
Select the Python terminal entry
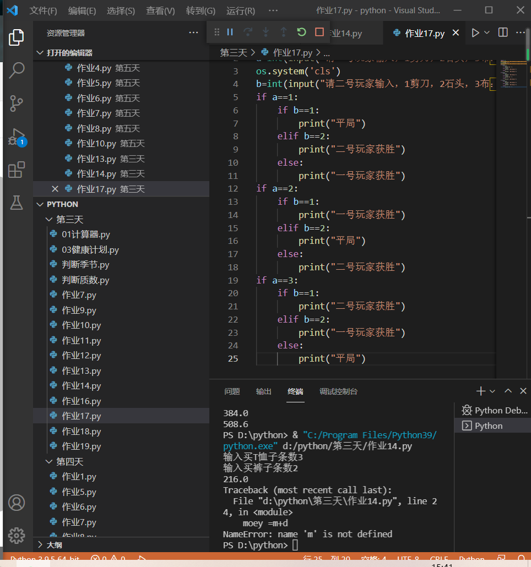click(492, 426)
